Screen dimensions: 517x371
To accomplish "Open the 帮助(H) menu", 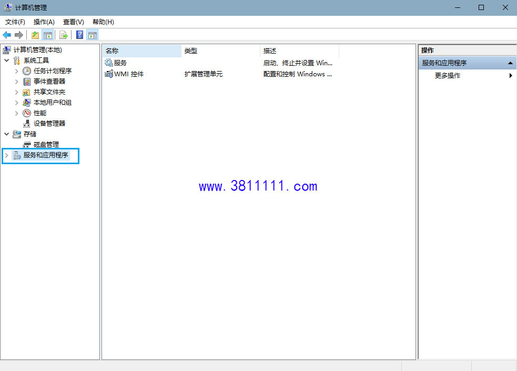I will tap(103, 22).
